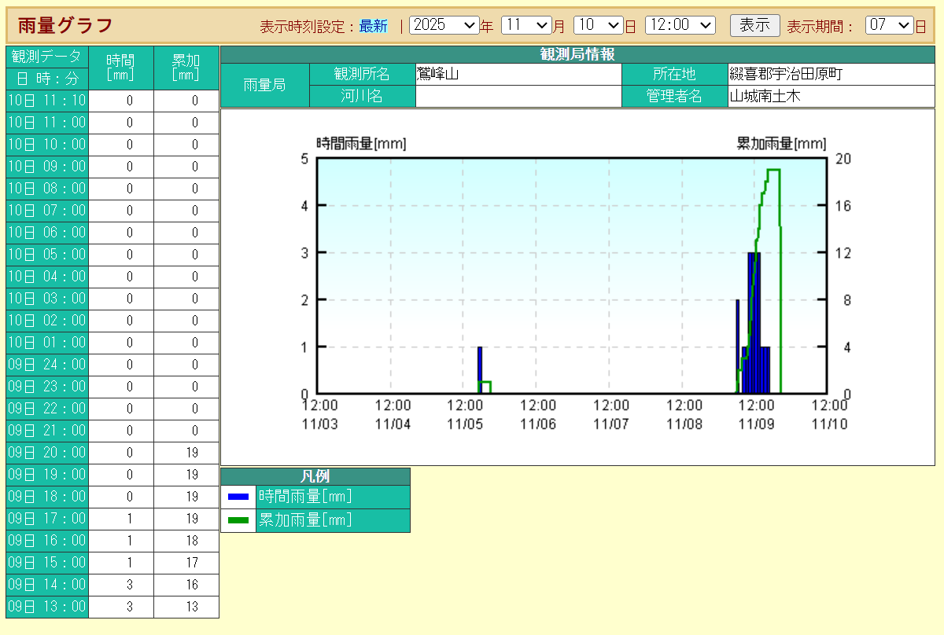The image size is (944, 635).
Task: Click the 観測データ table header
Action: (x=47, y=57)
